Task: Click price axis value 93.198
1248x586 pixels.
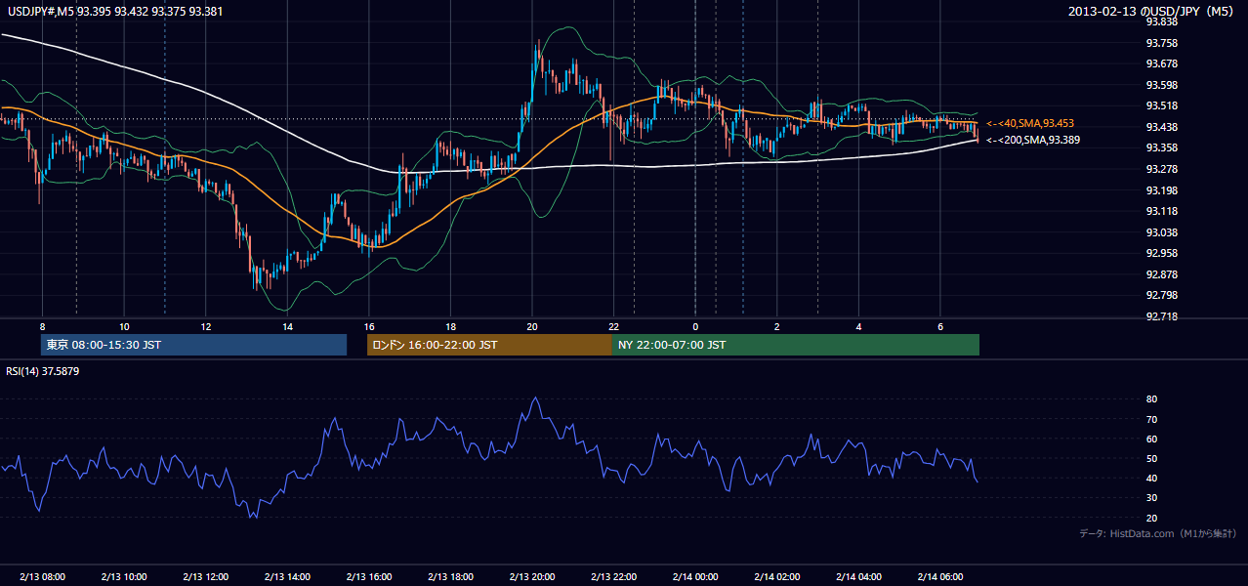Action: pos(1161,190)
